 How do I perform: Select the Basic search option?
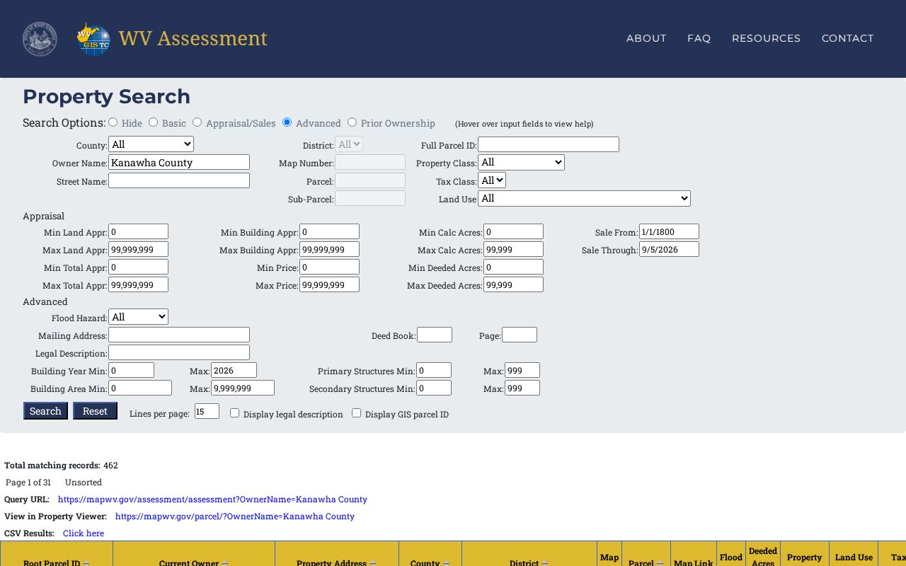(153, 122)
